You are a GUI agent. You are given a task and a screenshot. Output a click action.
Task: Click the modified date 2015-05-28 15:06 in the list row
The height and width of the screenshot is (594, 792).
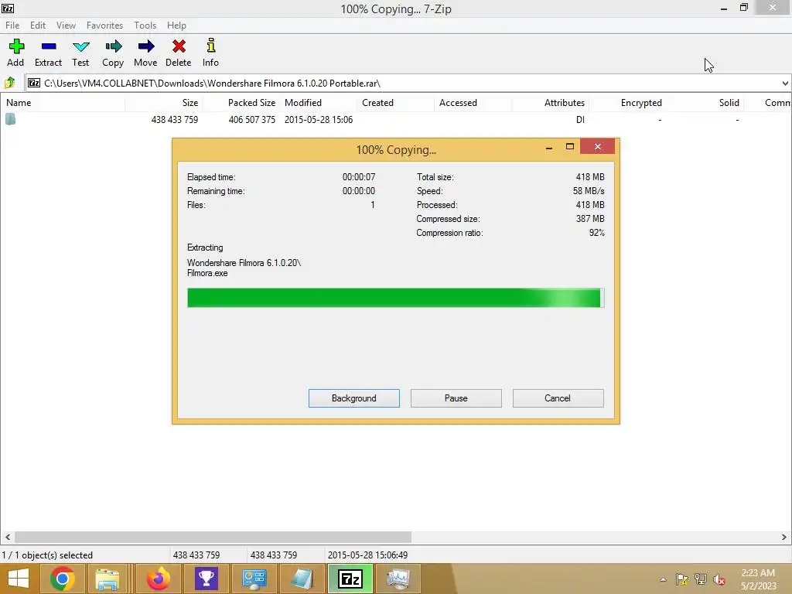(319, 120)
